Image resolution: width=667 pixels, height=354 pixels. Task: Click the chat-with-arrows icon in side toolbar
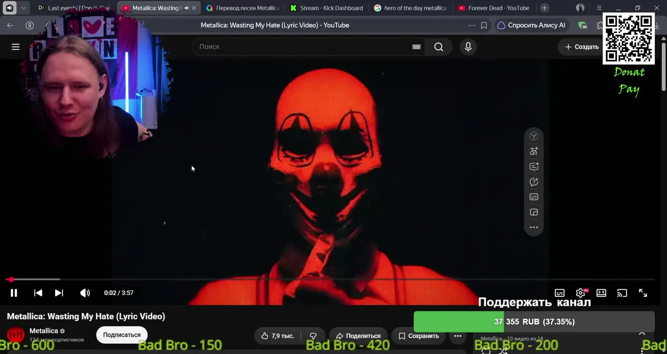coord(534,182)
